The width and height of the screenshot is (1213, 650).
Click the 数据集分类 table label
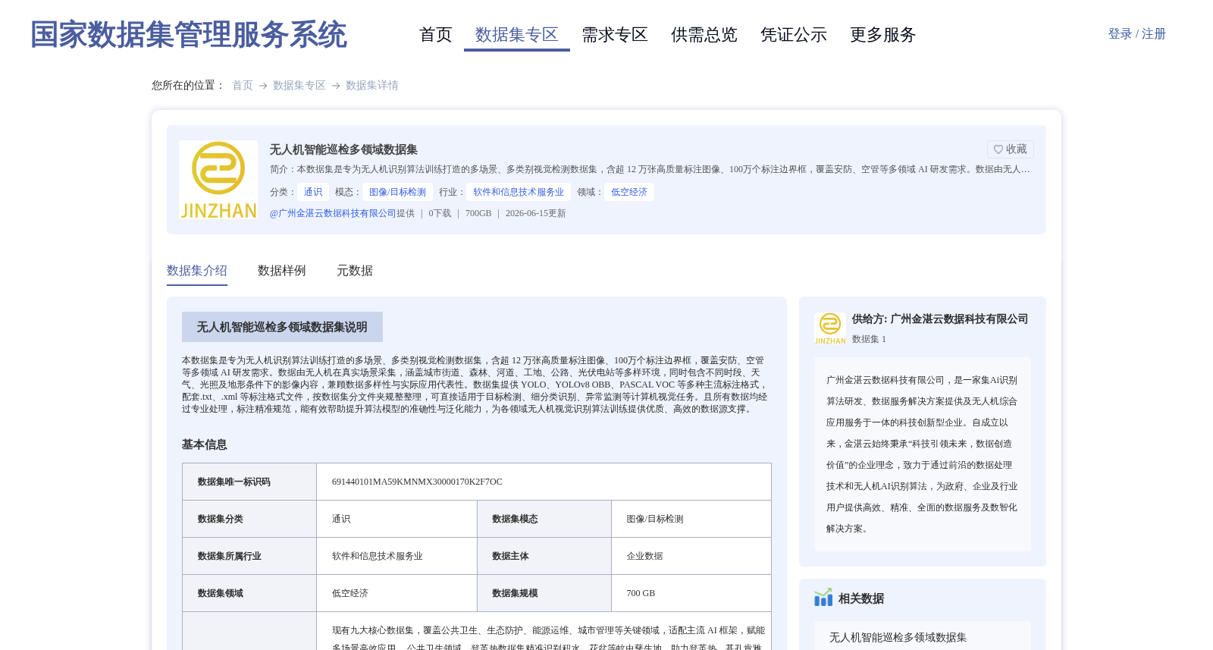(221, 519)
